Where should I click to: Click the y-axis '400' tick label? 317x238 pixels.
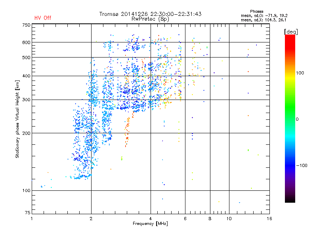(x=27, y=76)
